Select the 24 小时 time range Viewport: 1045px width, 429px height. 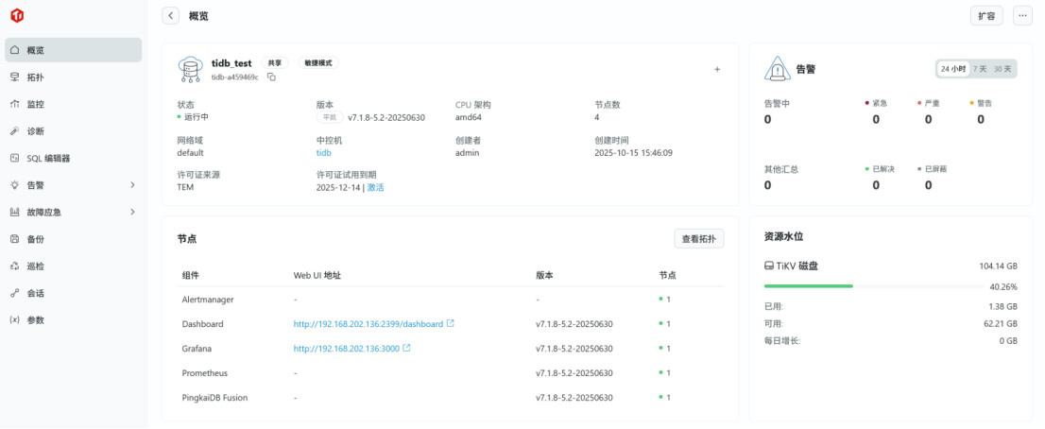[x=952, y=69]
